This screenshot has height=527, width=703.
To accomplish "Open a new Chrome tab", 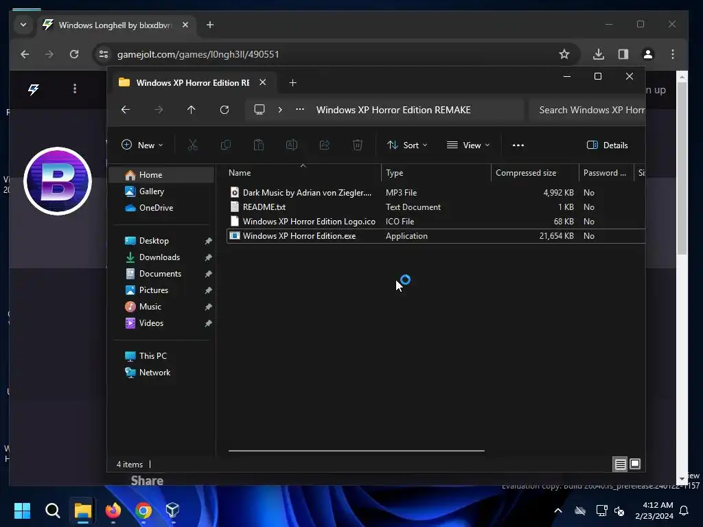I will 210,25.
